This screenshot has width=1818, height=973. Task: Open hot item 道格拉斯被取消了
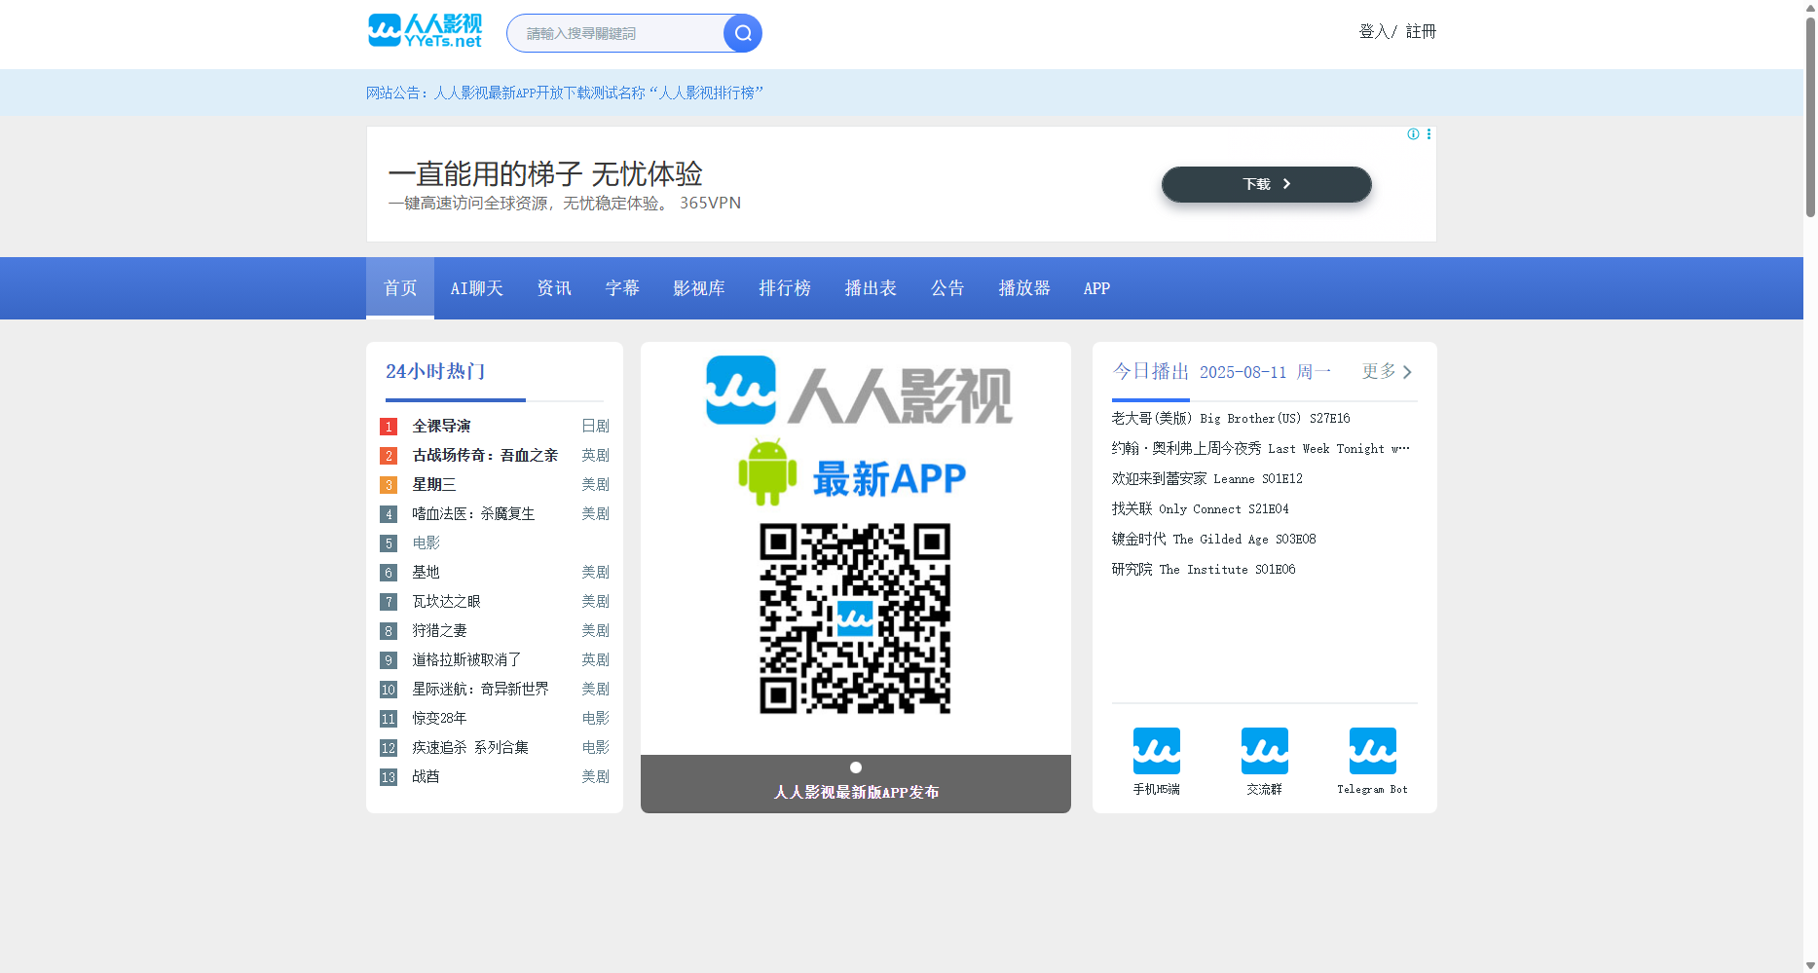pos(466,659)
